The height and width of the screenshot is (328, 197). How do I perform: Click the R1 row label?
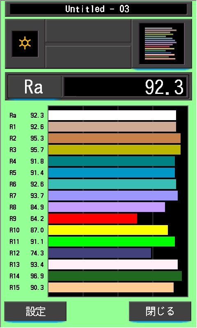(x=13, y=127)
